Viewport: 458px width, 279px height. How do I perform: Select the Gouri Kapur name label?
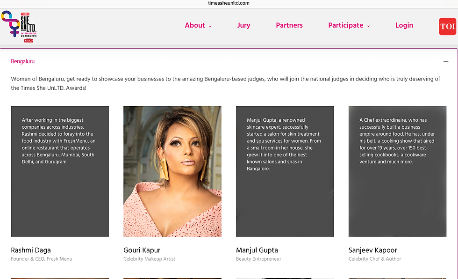coord(142,250)
